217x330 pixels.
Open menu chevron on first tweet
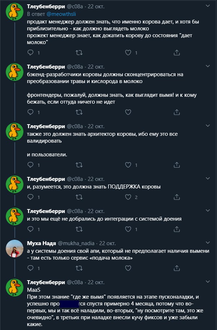(207, 6)
